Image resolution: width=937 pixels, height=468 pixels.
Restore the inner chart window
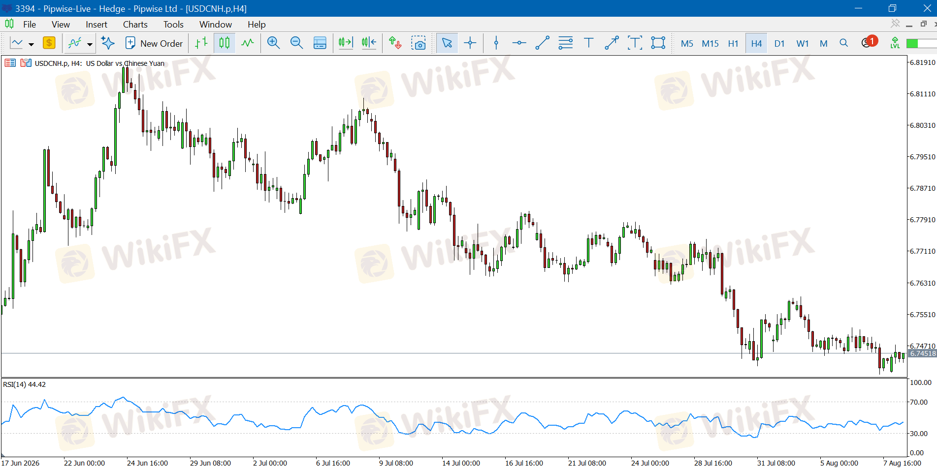tap(924, 24)
